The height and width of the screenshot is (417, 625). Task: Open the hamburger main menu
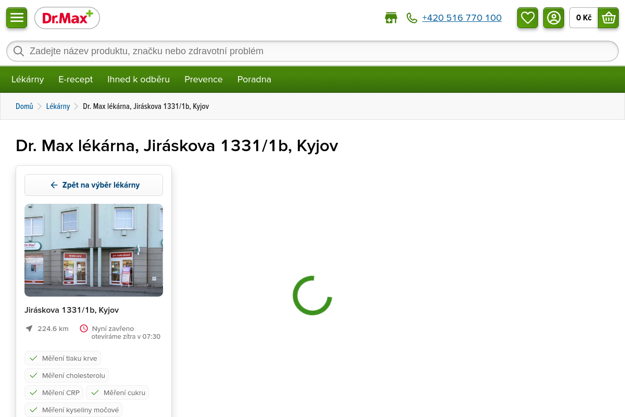(x=17, y=18)
